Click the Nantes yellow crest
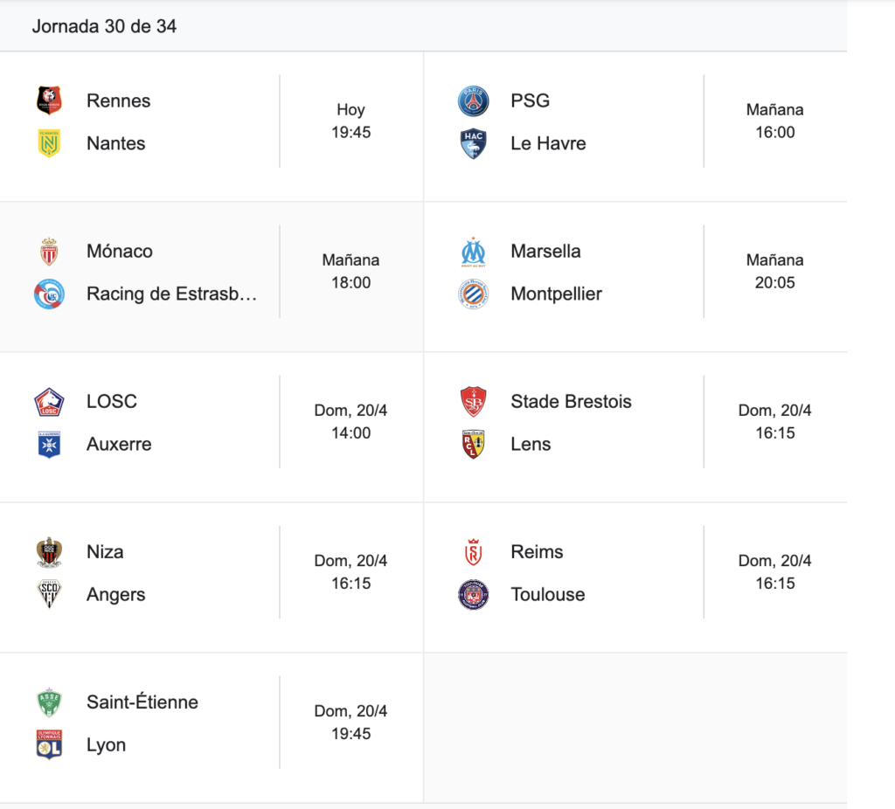This screenshot has height=809, width=895. pyautogui.click(x=49, y=143)
